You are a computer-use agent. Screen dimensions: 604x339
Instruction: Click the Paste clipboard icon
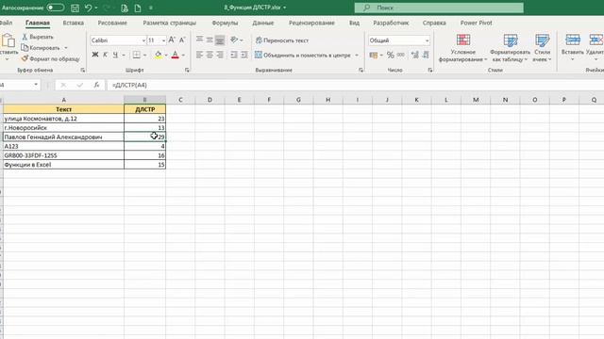click(x=8, y=40)
